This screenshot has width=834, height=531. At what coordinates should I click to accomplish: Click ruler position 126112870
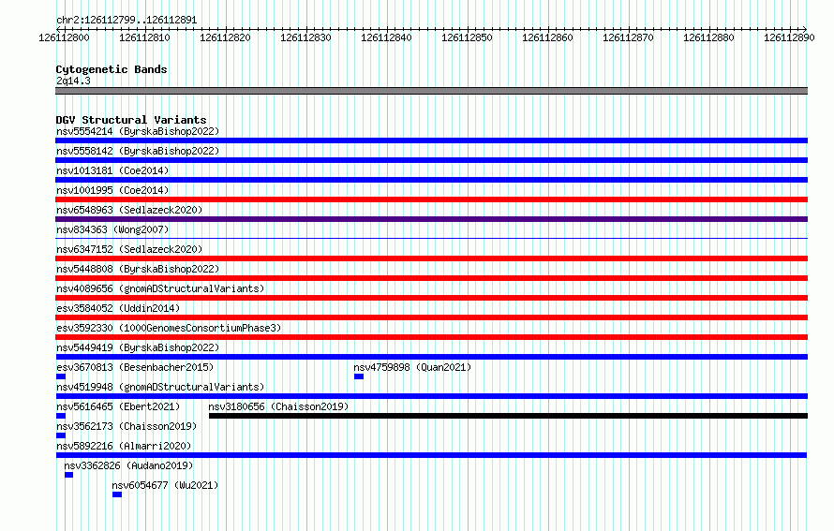pos(628,37)
